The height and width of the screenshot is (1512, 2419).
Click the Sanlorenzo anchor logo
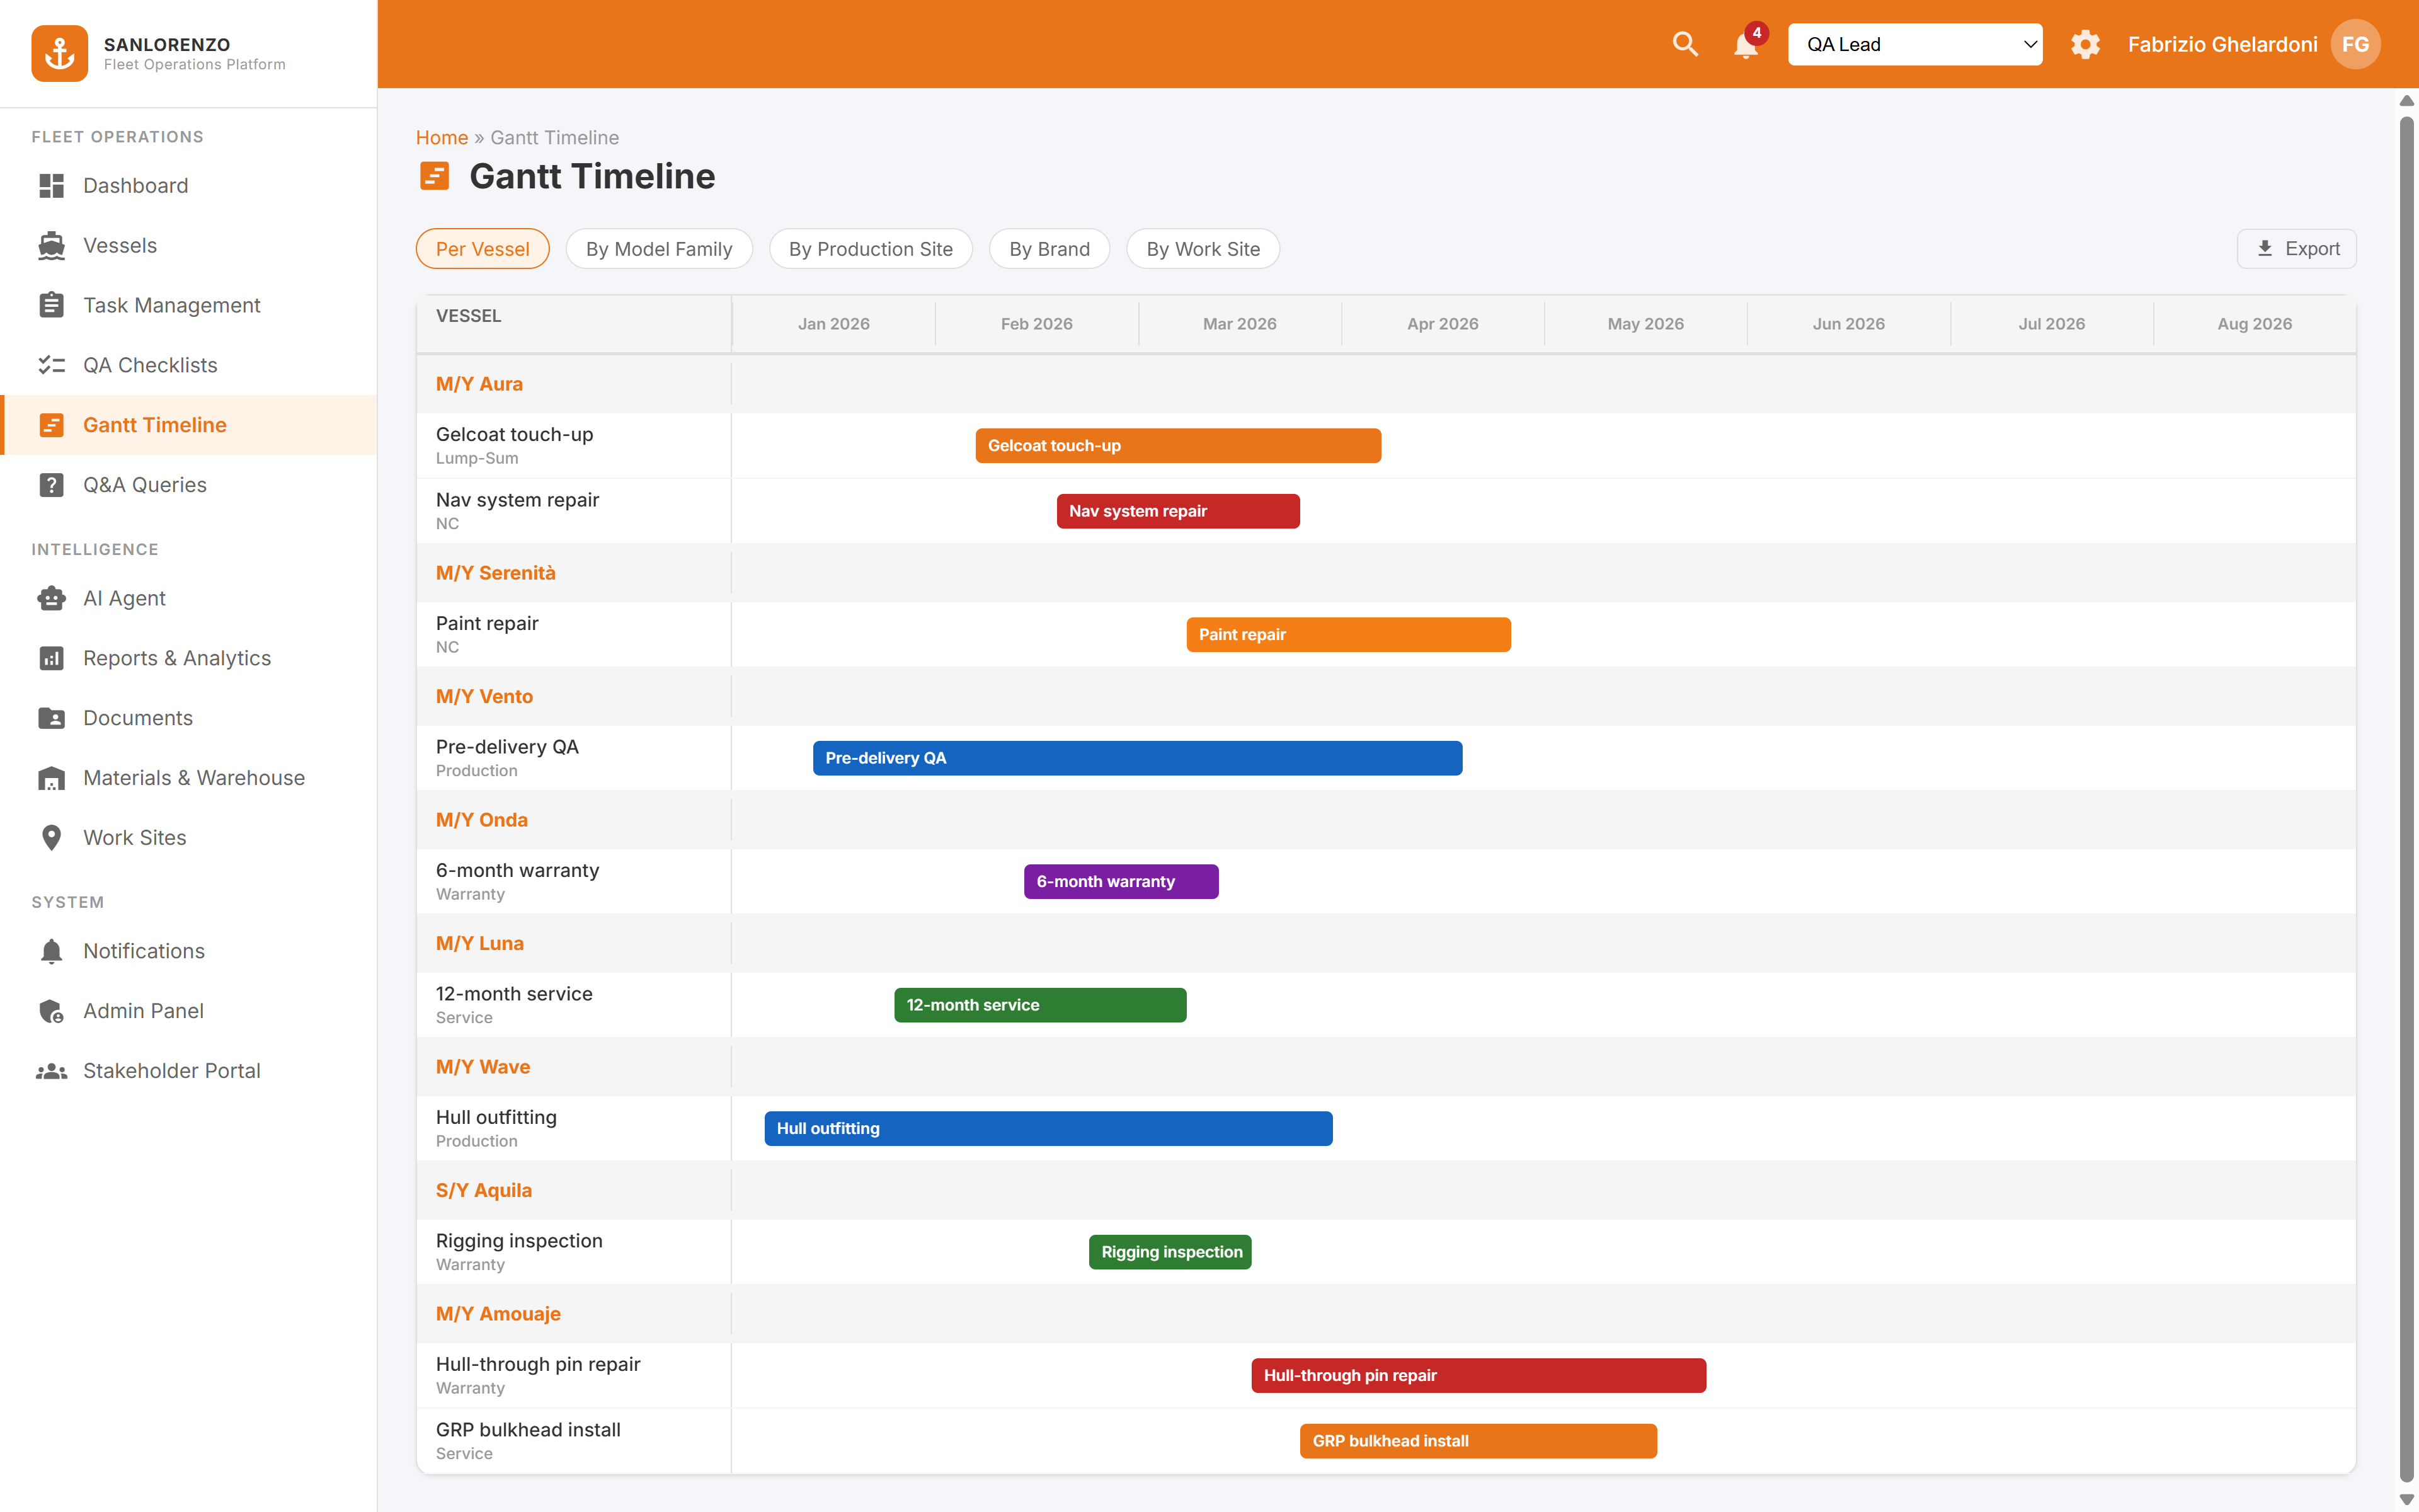[60, 53]
